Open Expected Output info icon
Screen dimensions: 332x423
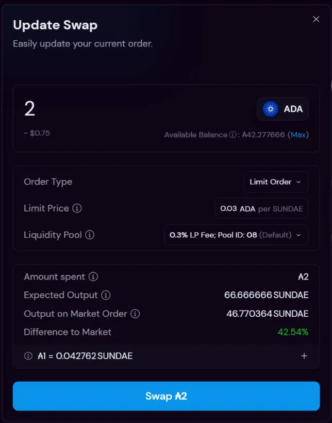pyautogui.click(x=106, y=295)
